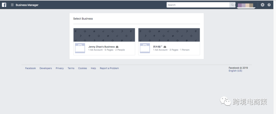Click the 阿木推广 cover banner

[x=169, y=35]
